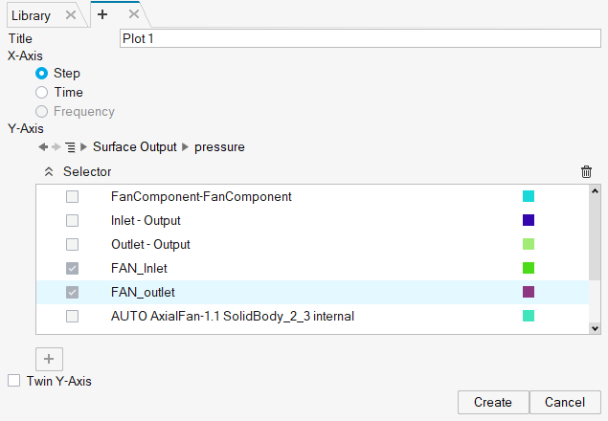Enable the Twin Y-Axis checkbox
The width and height of the screenshot is (608, 421).
[14, 381]
